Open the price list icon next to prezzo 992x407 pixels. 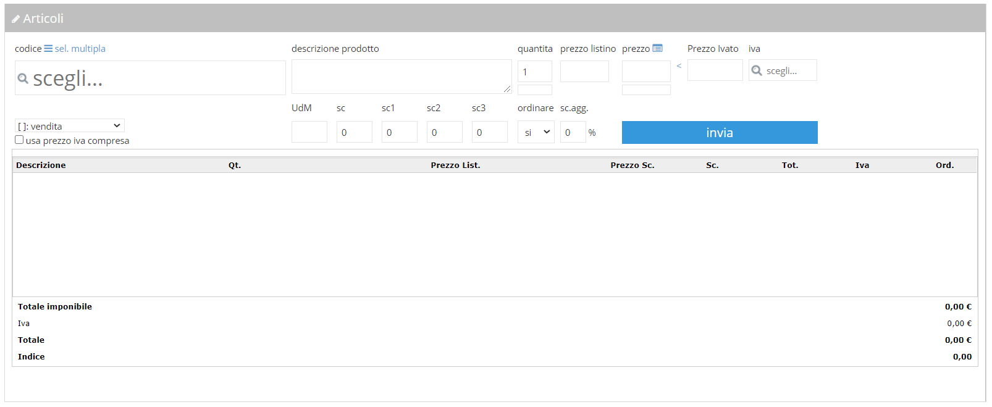(658, 48)
